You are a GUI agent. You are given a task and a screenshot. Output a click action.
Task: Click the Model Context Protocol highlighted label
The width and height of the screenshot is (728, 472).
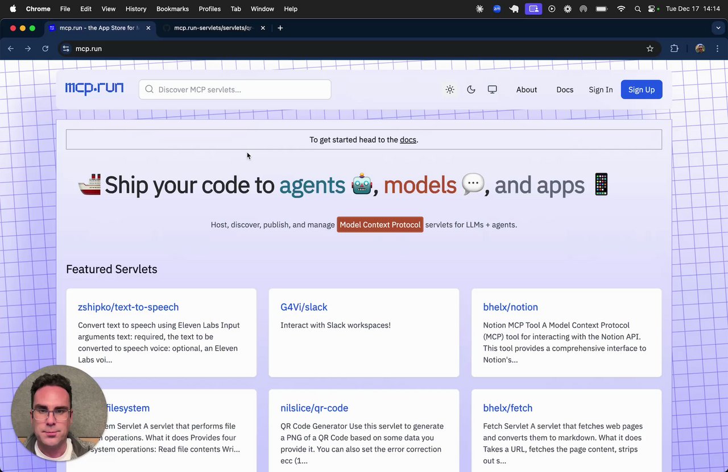tap(380, 225)
